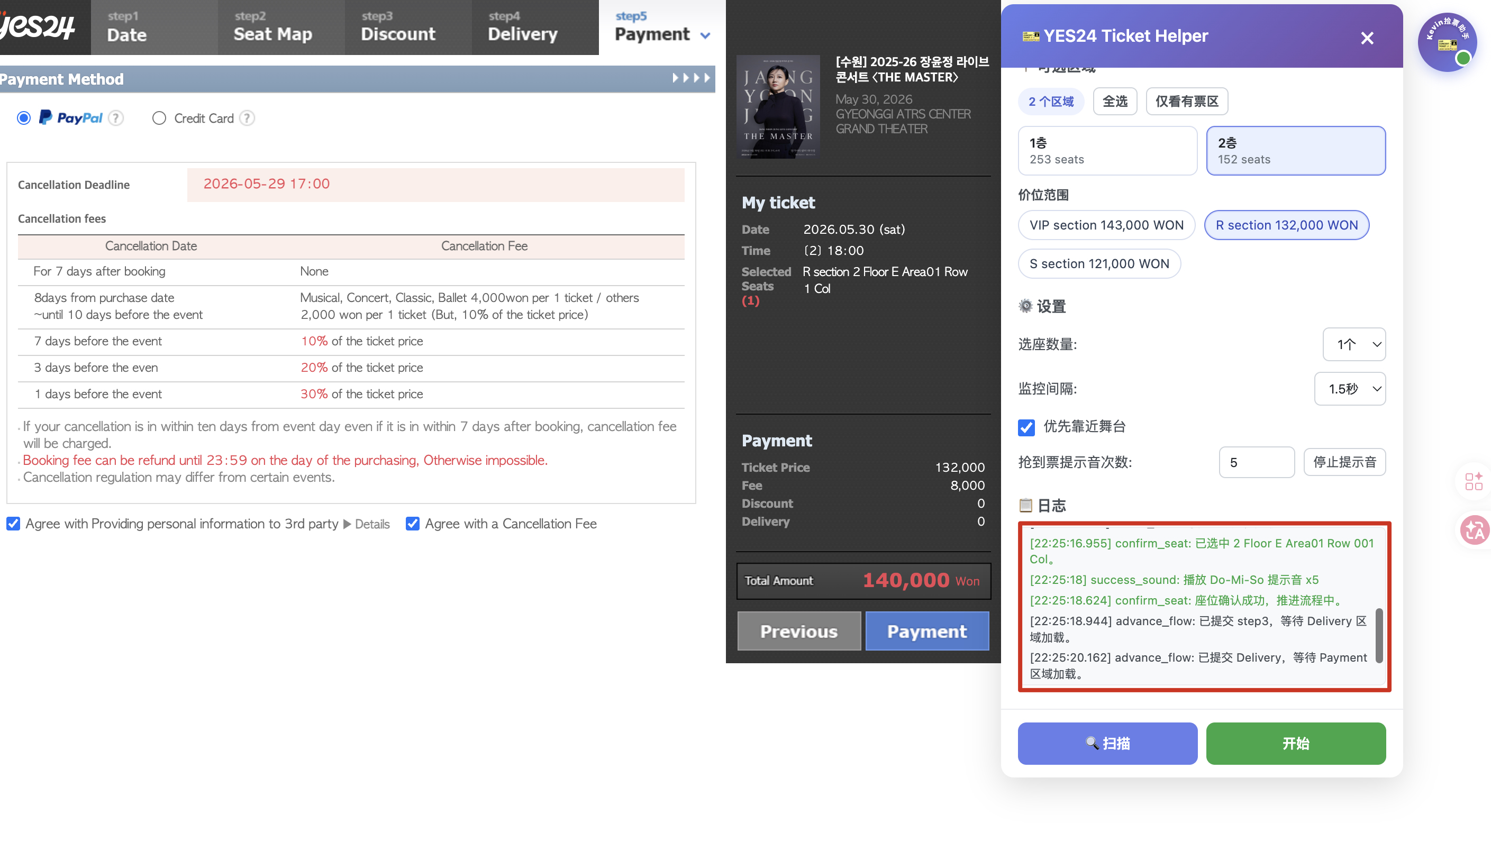Toggle Agree with a Cancellation Fee checkbox
Screen dimensions: 1491x842
tap(413, 524)
